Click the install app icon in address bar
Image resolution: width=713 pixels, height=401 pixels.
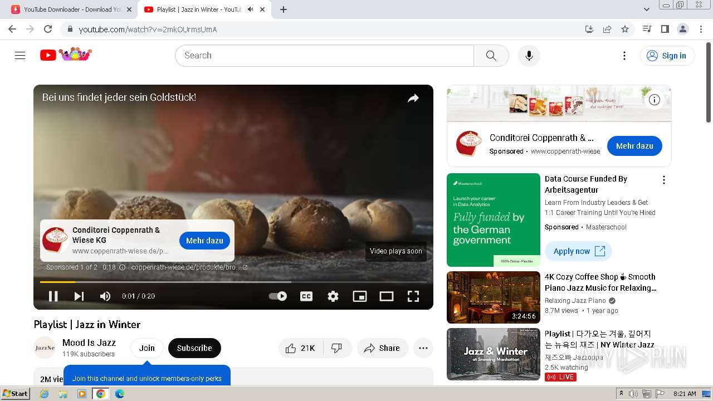589,29
